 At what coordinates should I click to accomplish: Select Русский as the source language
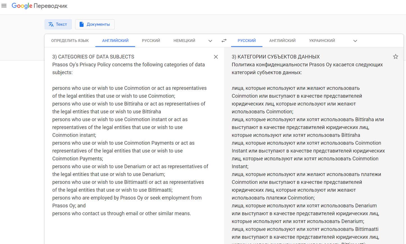[x=151, y=41]
